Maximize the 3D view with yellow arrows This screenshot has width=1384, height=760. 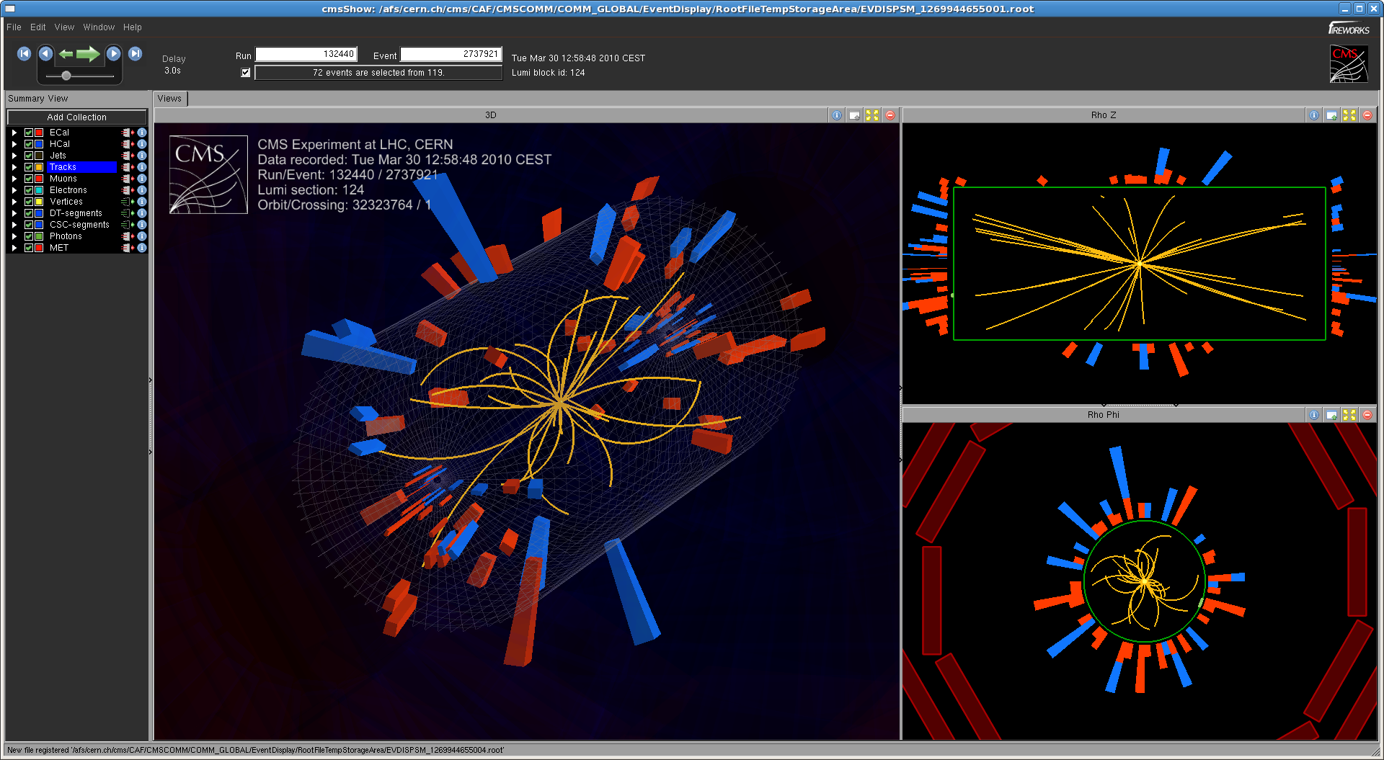[x=872, y=115]
